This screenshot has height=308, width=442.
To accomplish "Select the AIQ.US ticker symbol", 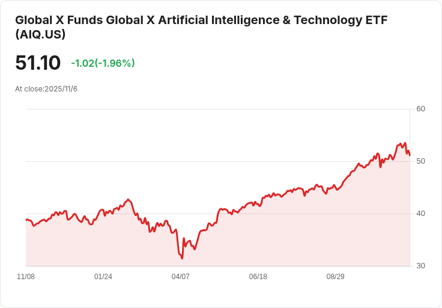I will point(40,34).
